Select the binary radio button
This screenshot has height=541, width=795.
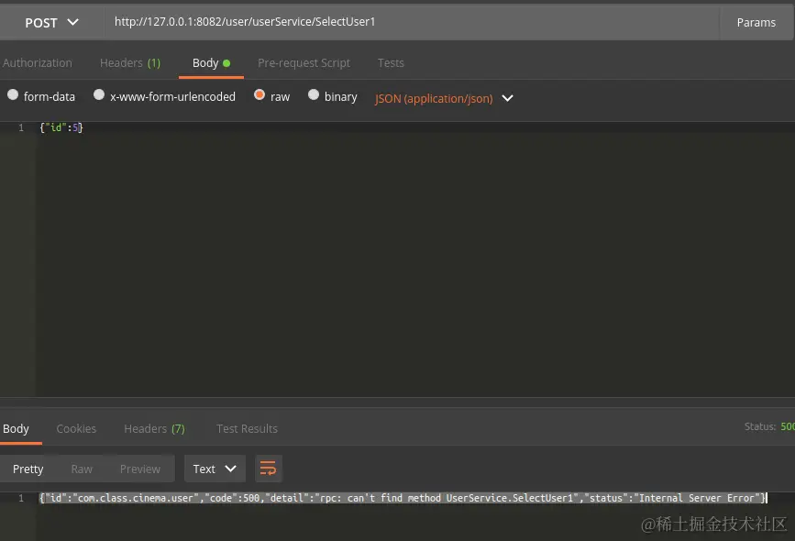point(313,95)
